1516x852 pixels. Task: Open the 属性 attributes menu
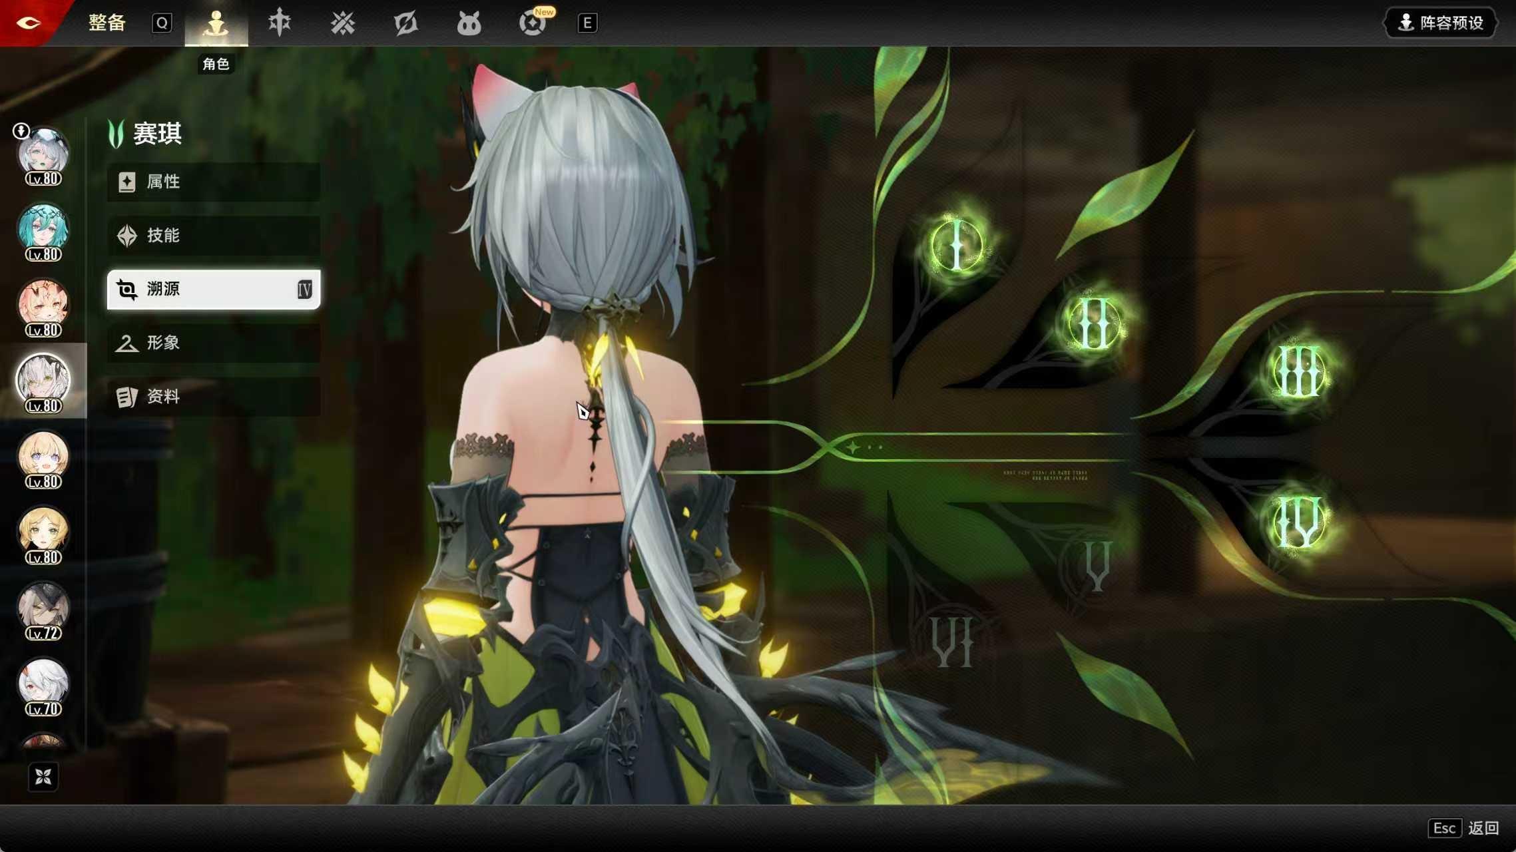pyautogui.click(x=213, y=182)
